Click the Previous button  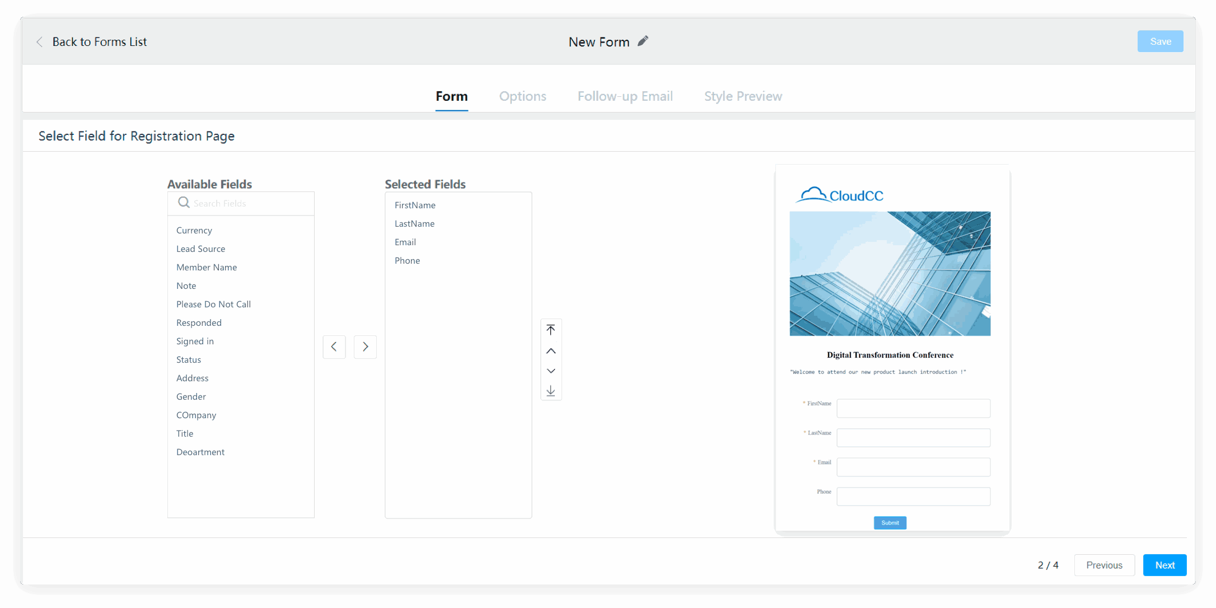1104,565
